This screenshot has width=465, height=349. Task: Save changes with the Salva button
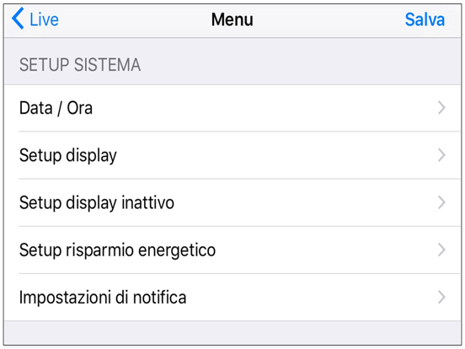pyautogui.click(x=425, y=19)
